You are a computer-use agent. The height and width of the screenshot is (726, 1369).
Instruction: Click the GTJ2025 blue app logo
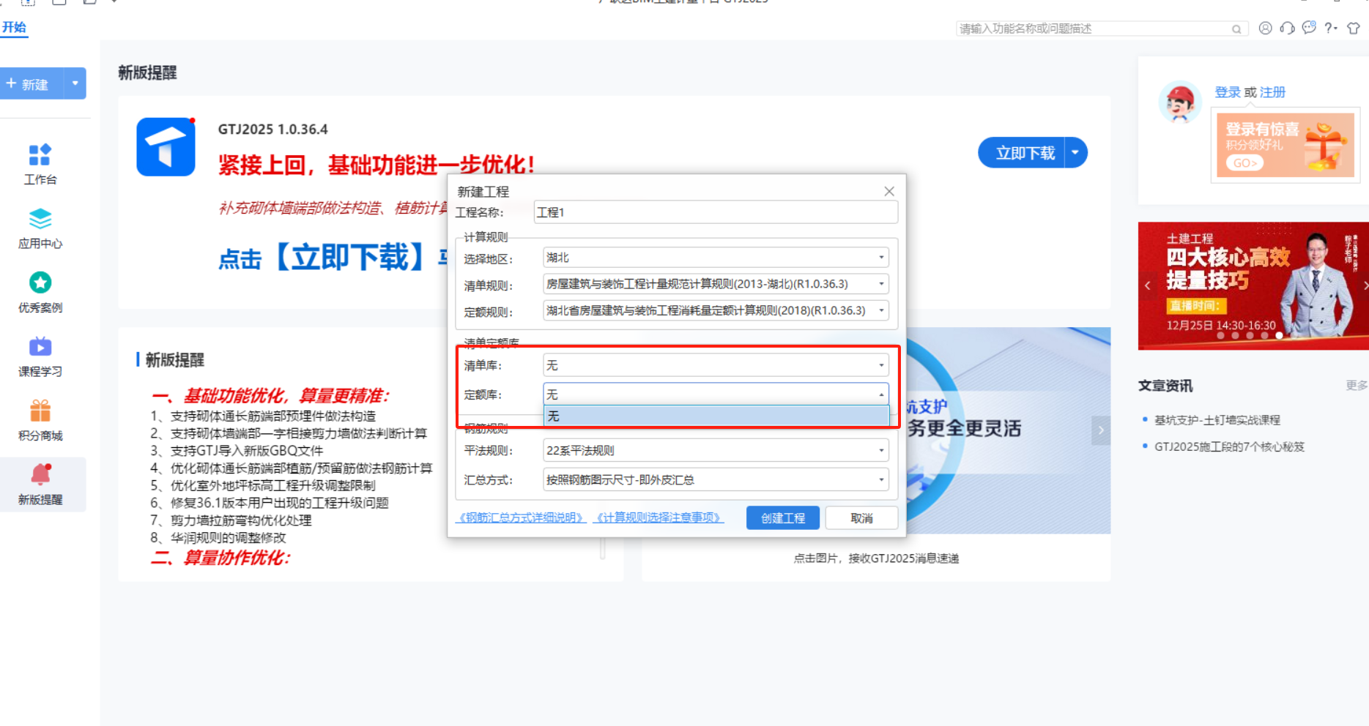coord(166,147)
